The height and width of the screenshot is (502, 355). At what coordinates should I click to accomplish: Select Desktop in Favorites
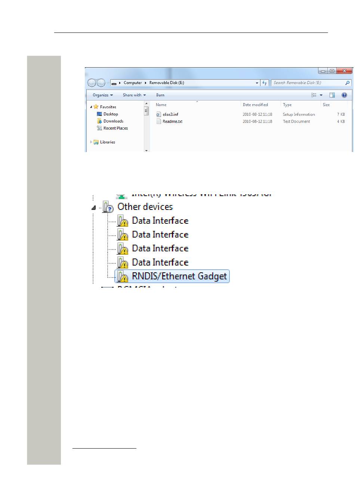point(111,114)
